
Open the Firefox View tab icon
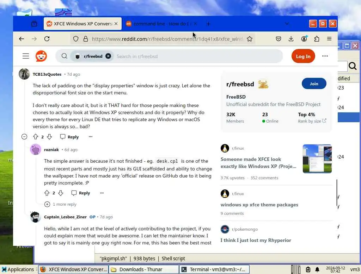coord(34,24)
